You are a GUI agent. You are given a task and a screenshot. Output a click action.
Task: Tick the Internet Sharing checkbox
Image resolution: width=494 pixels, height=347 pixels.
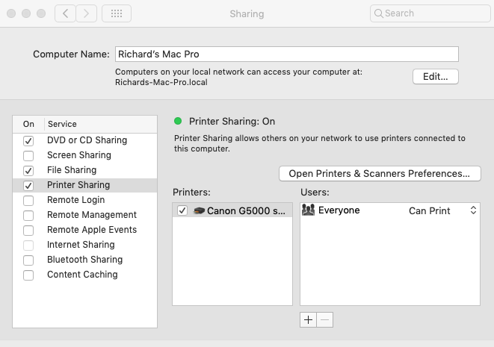point(28,245)
